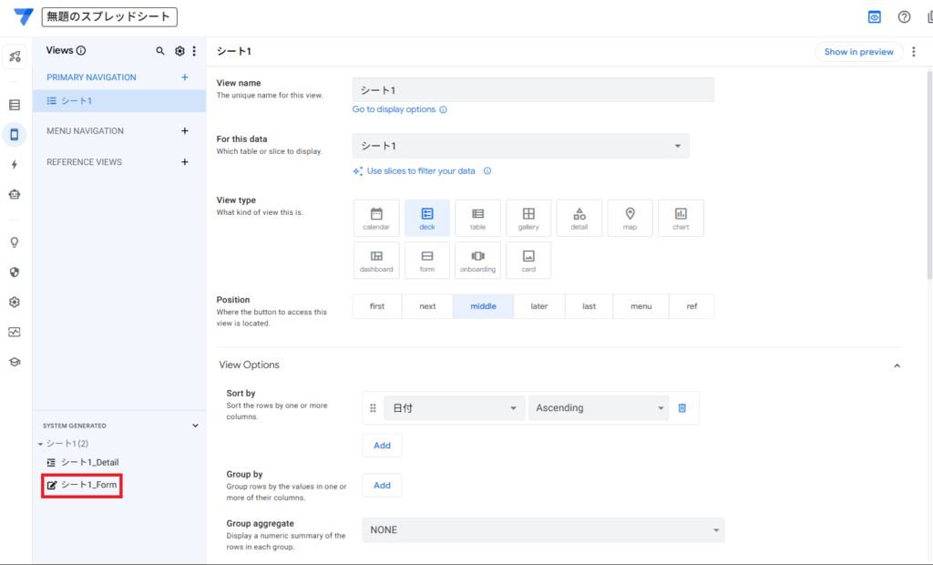Click the View name input field
This screenshot has width=933, height=565.
[x=533, y=90]
